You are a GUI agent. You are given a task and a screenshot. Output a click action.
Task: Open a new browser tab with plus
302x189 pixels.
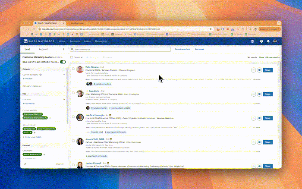102,23
